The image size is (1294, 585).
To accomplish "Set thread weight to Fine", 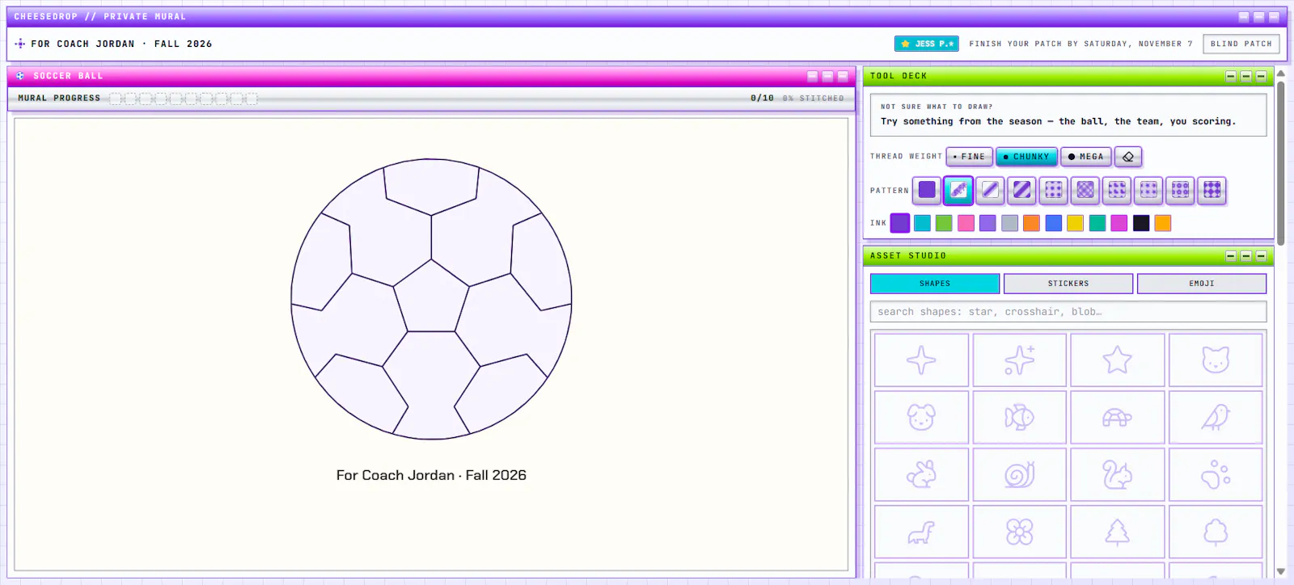I will click(x=969, y=157).
